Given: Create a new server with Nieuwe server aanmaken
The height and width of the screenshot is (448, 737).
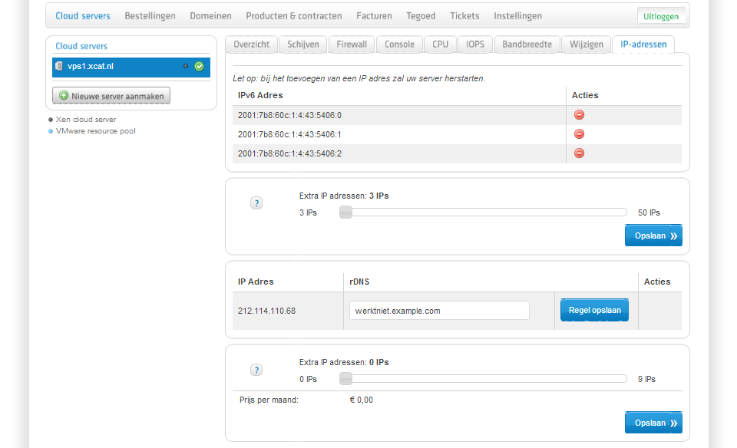Looking at the screenshot, I should 111,96.
